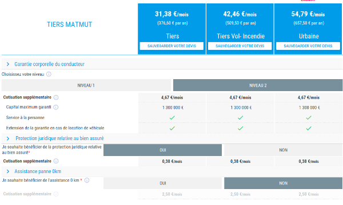
Task: Choose NON for assistance 0 km
Action: click(284, 183)
